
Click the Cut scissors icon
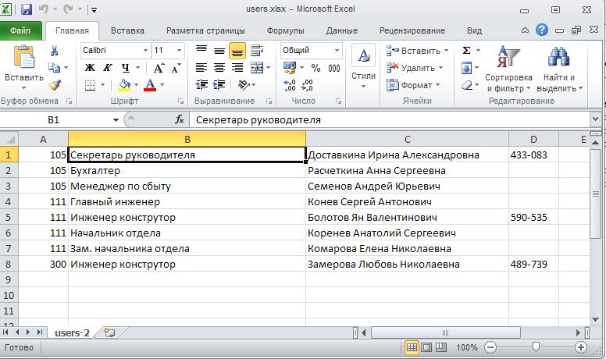(55, 51)
